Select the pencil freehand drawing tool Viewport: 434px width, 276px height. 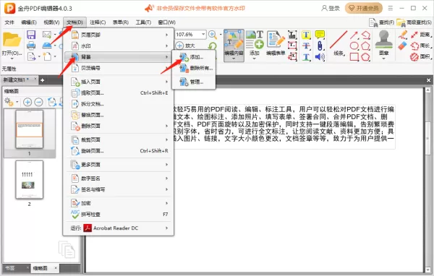pos(403,35)
